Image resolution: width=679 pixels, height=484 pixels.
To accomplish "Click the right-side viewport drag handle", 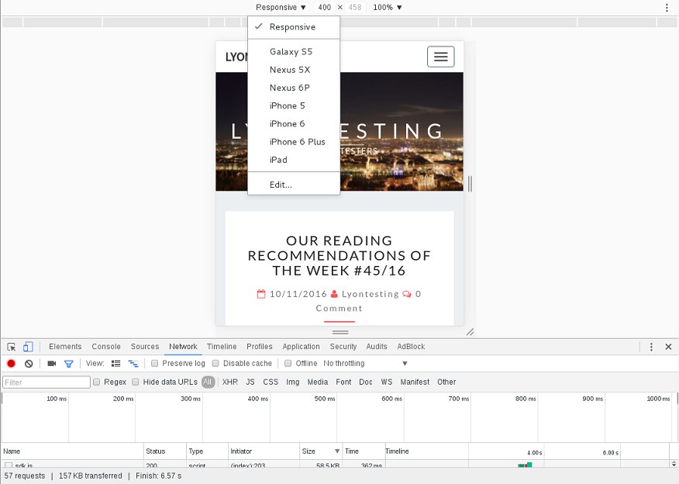I will (470, 184).
